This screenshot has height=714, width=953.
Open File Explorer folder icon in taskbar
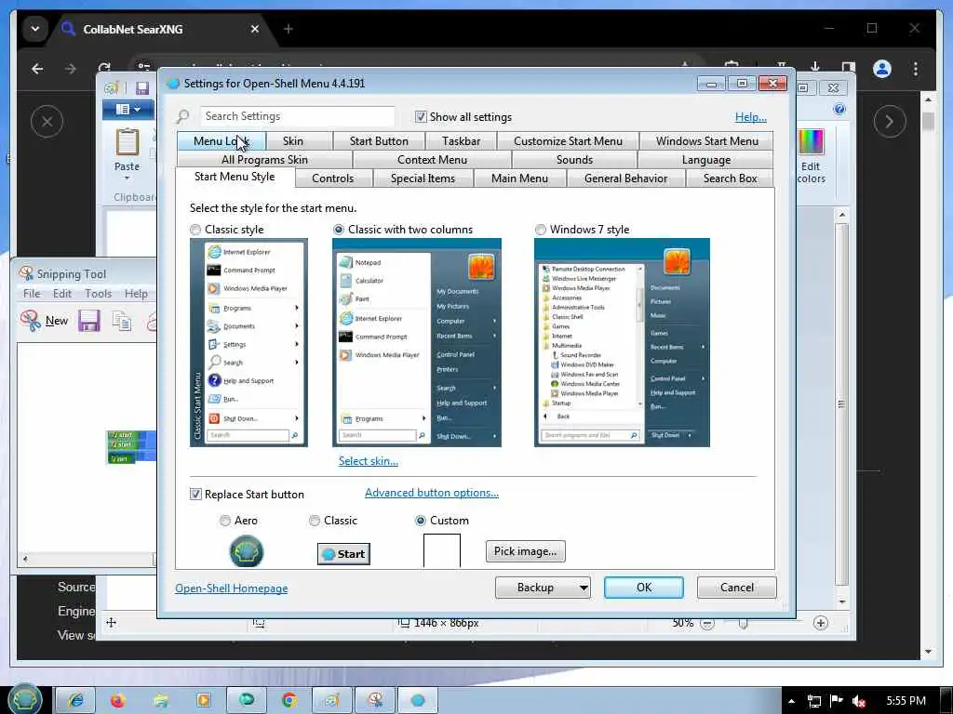pos(160,700)
